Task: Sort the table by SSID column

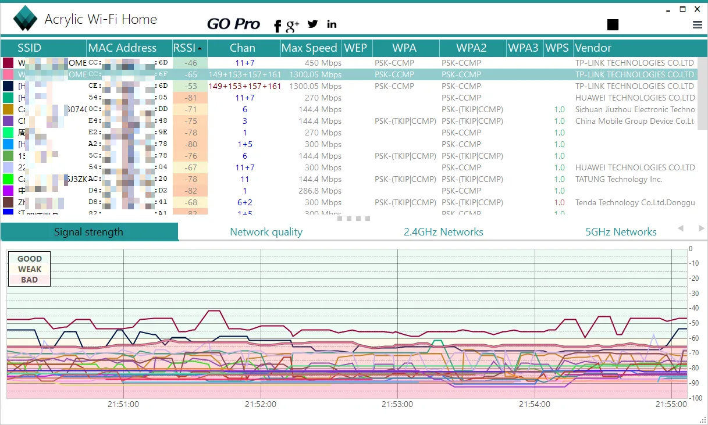Action: tap(43, 48)
